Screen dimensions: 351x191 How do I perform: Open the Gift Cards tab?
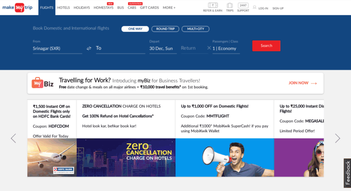point(150,8)
